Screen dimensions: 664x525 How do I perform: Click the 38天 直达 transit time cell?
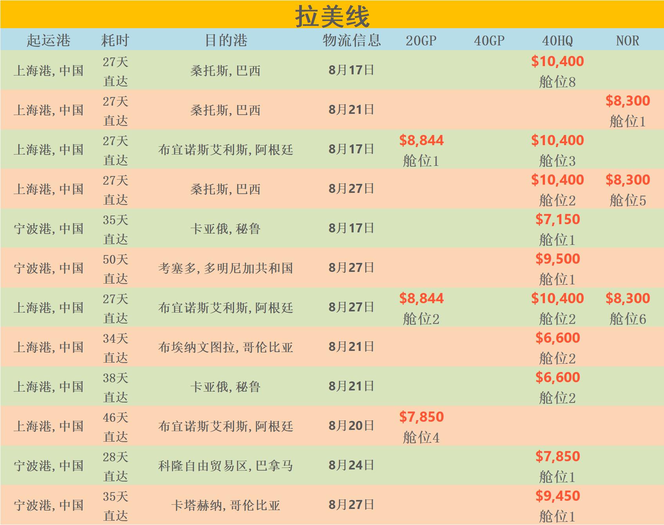[115, 387]
